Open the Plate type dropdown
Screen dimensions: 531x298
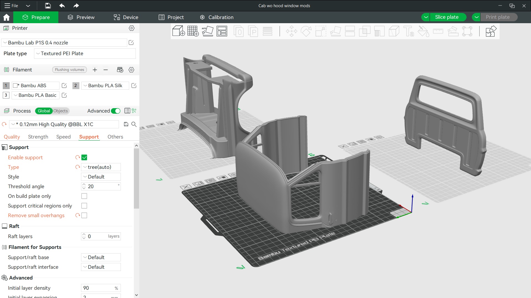pyautogui.click(x=85, y=54)
